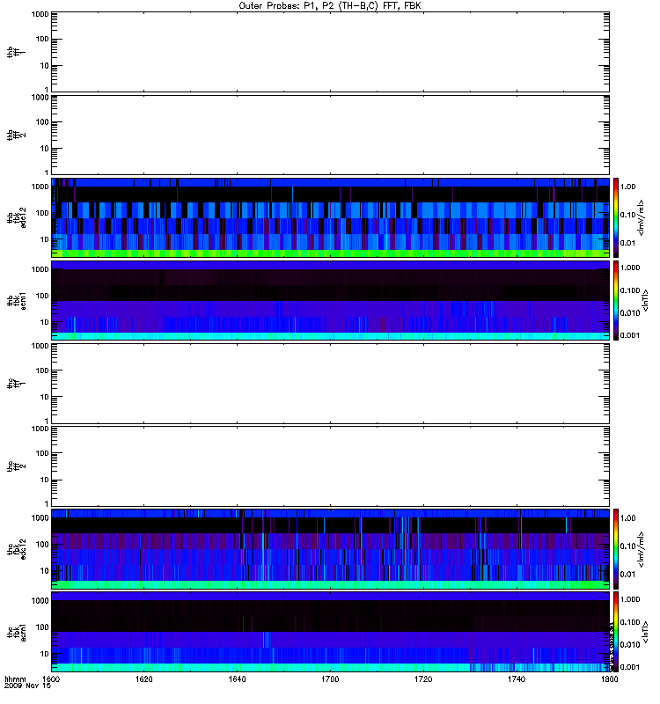Click the <|mV/m|> units label beside thb edc12 colorbar
Screen dimensions: 660x704
click(641, 217)
